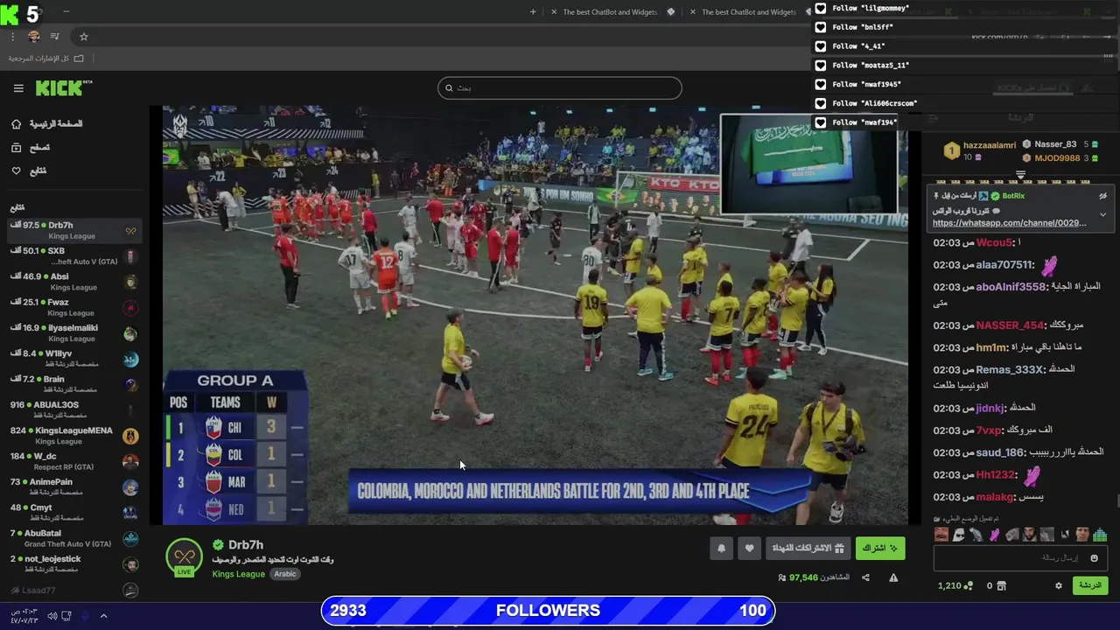Click the green KICK logo
1120x630 pixels.
(x=63, y=87)
